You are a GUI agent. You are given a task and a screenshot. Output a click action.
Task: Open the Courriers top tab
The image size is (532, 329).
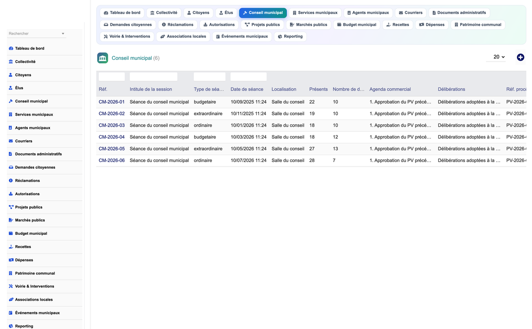pyautogui.click(x=411, y=13)
